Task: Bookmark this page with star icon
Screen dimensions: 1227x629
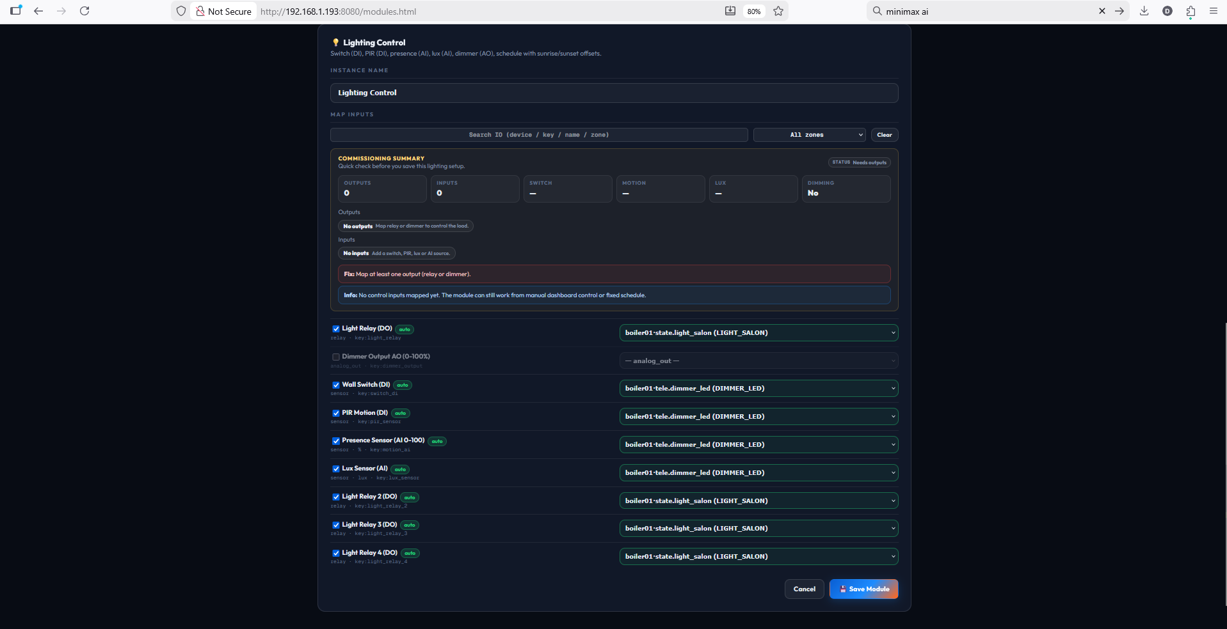Action: pyautogui.click(x=778, y=11)
